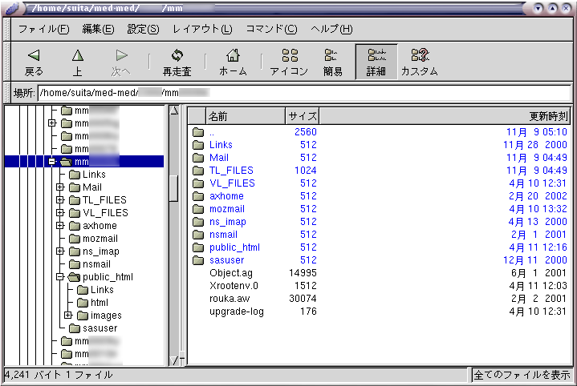Image resolution: width=577 pixels, height=386 pixels.
Task: Select the mozmail folder in tree
Action: 100,239
